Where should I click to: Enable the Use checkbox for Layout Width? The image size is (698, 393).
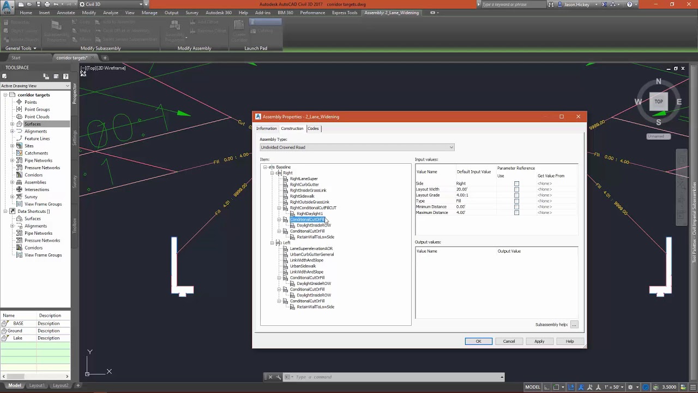click(516, 189)
